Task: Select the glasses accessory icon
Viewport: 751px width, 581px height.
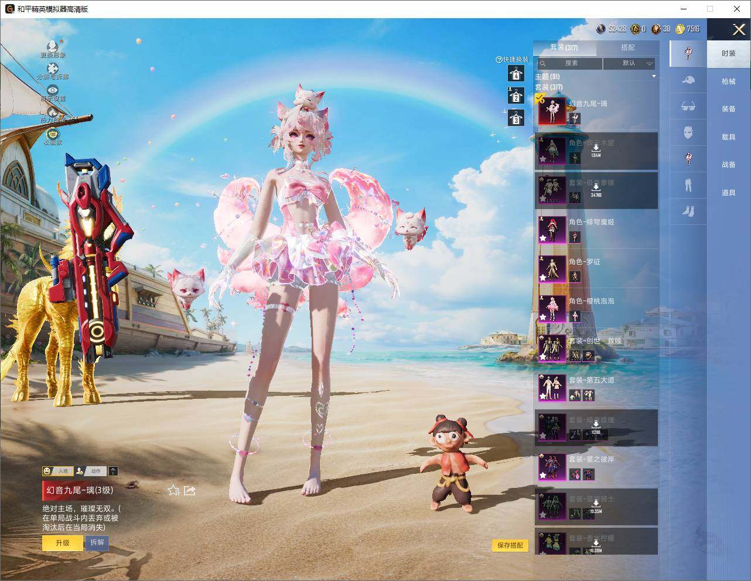Action: click(689, 107)
